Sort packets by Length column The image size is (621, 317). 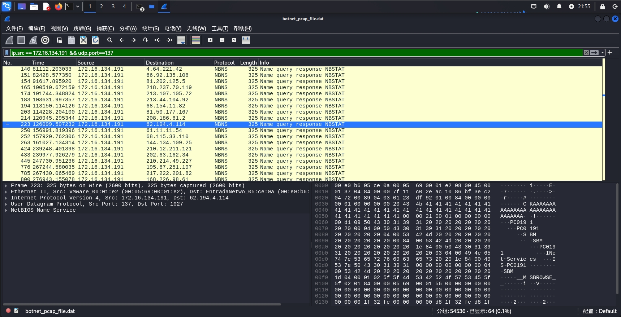(249, 63)
